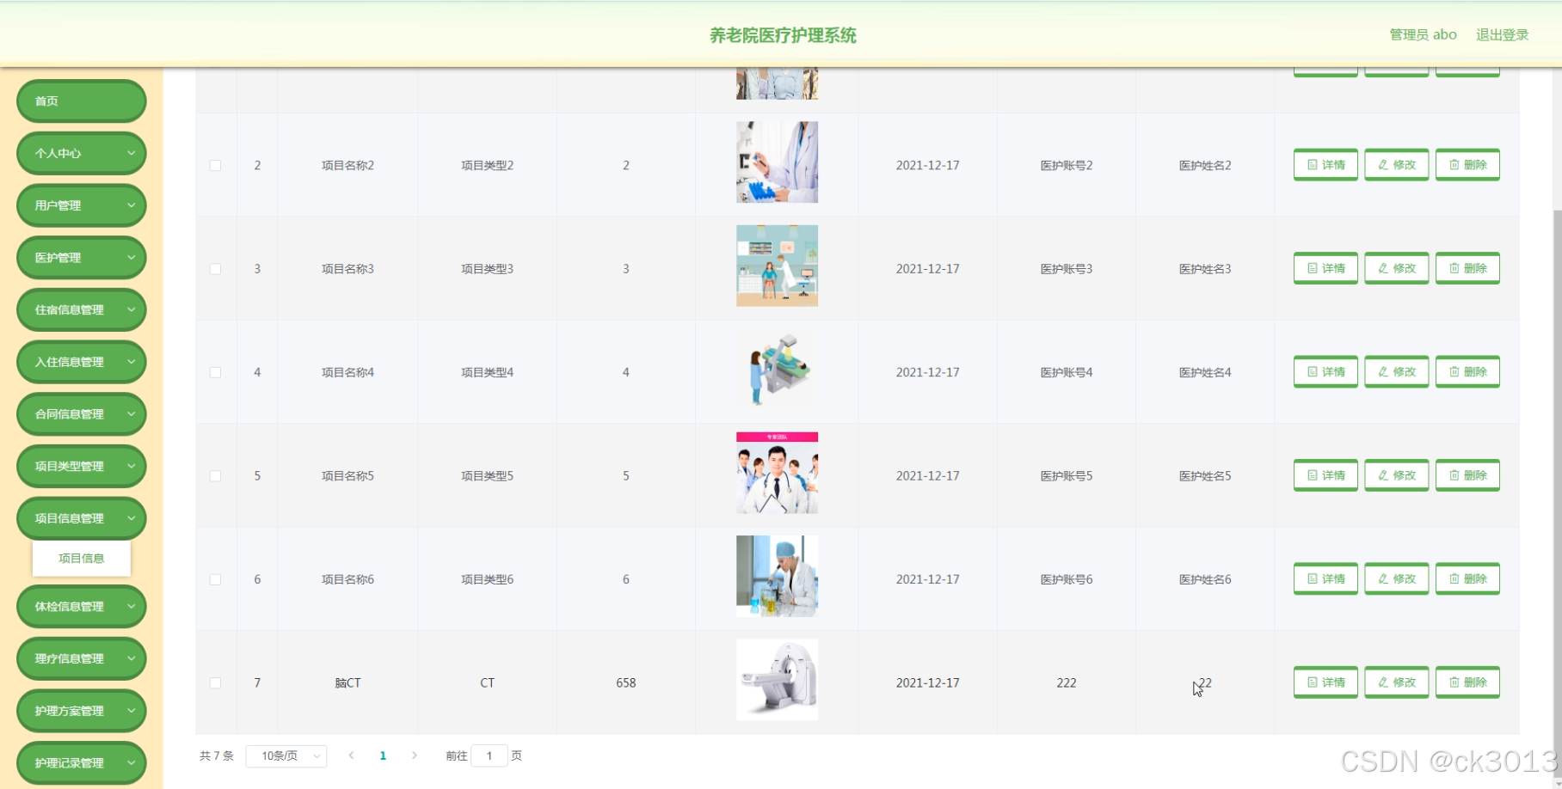This screenshot has width=1562, height=789.
Task: Open the CT machine thumbnail in row 7
Action: point(777,680)
